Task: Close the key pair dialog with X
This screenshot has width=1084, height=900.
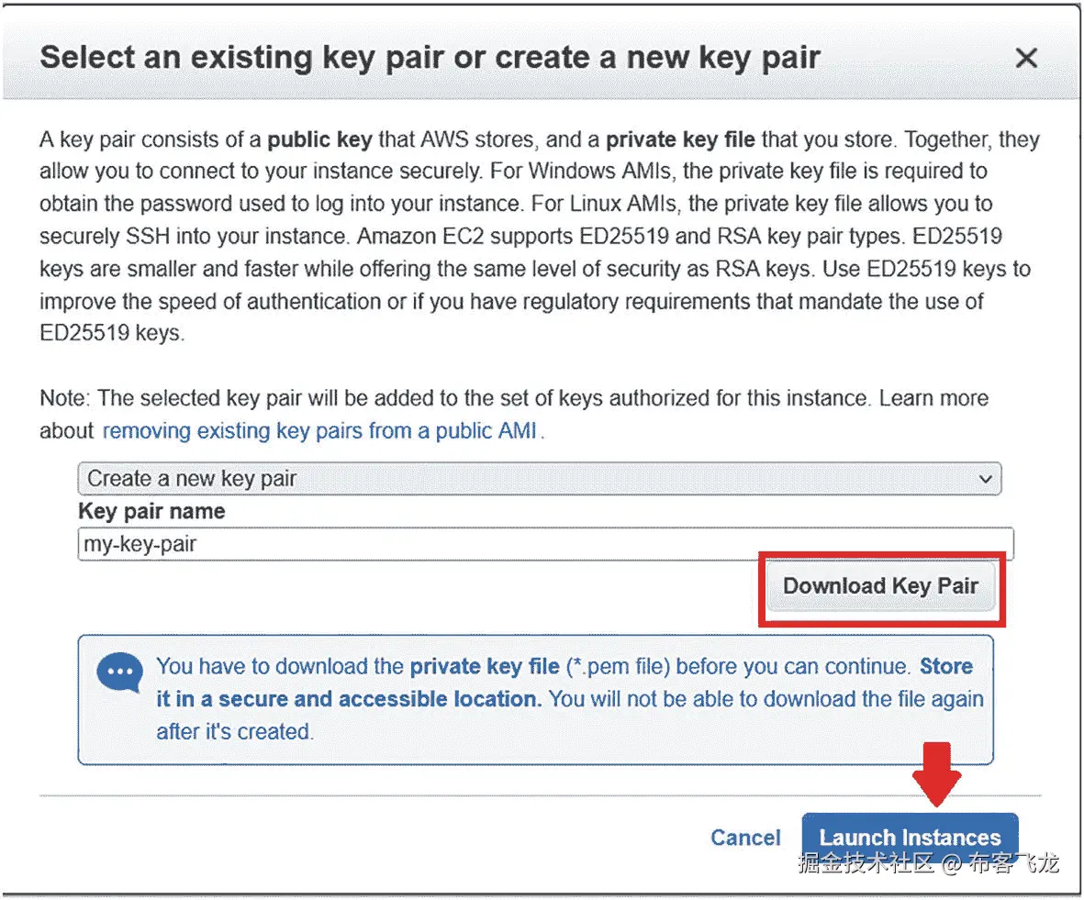Action: (1025, 59)
